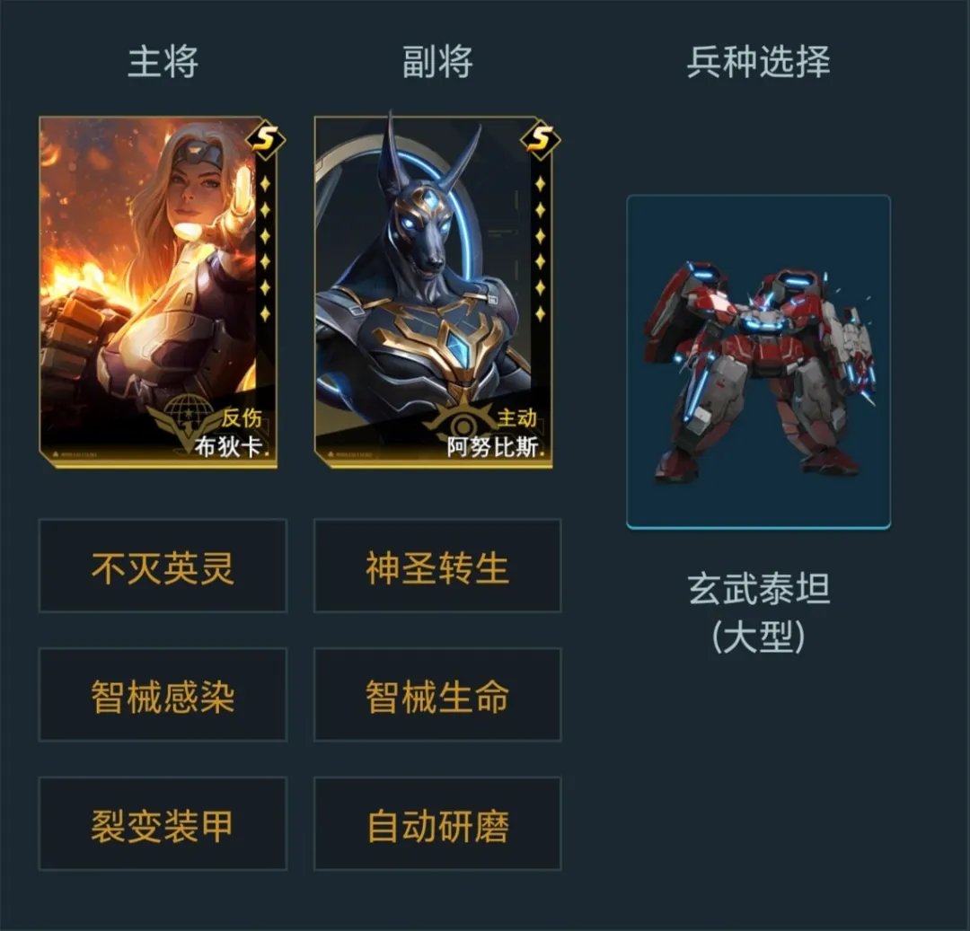The image size is (970, 931).
Task: Click the 兵种选择 header
Action: tap(758, 62)
